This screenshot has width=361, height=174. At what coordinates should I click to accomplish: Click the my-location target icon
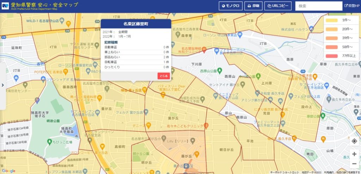point(355,141)
